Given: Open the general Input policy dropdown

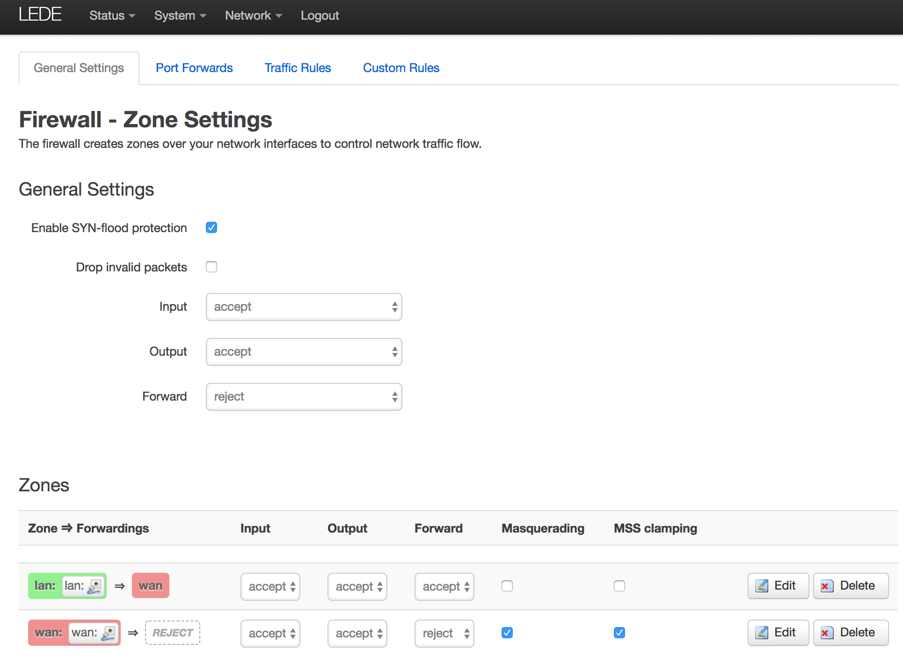Looking at the screenshot, I should pos(304,307).
